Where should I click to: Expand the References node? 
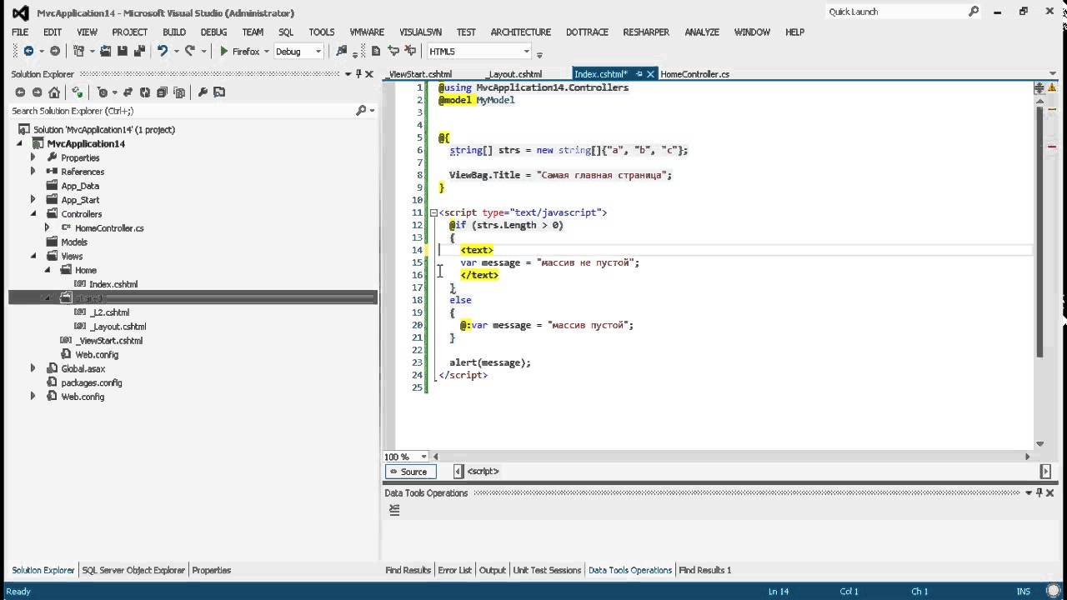(33, 172)
